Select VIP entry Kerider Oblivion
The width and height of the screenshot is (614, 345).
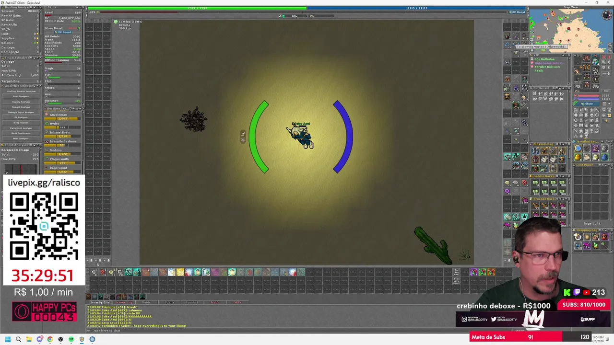pyautogui.click(x=546, y=67)
